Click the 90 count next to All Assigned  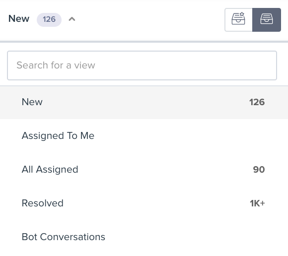click(x=259, y=170)
